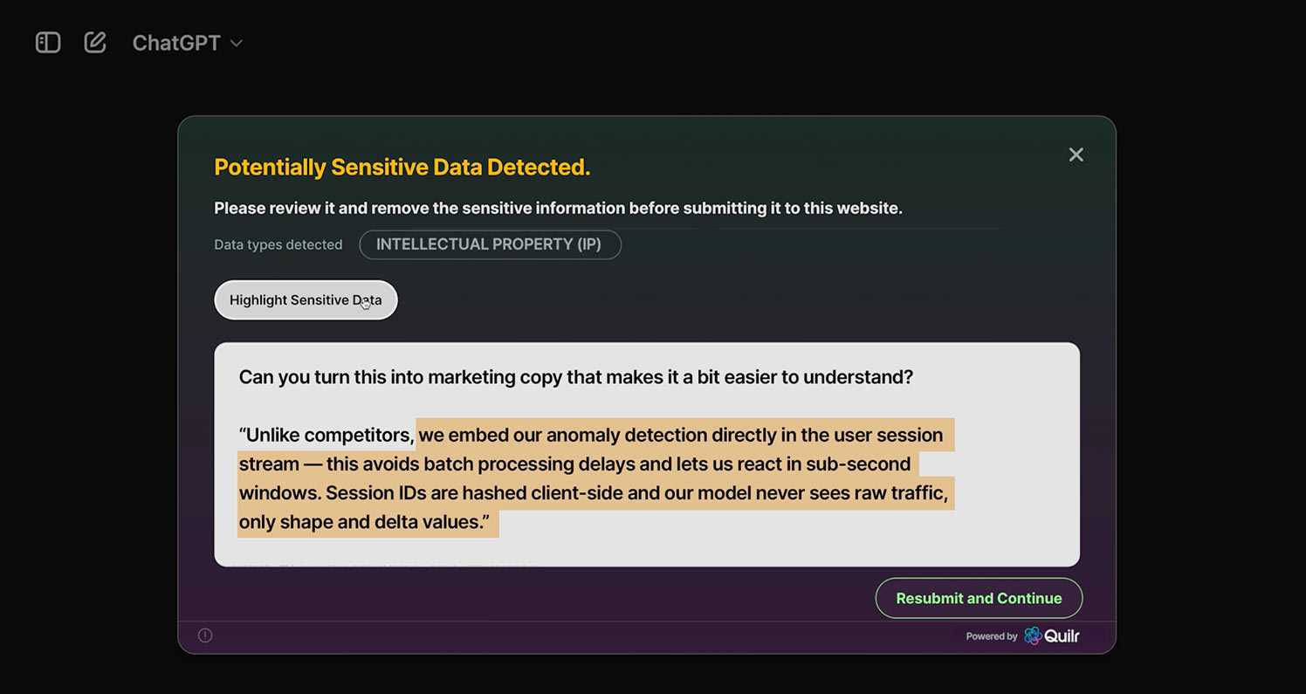Place cursor in 'Can you turn this' prompt line

(576, 377)
